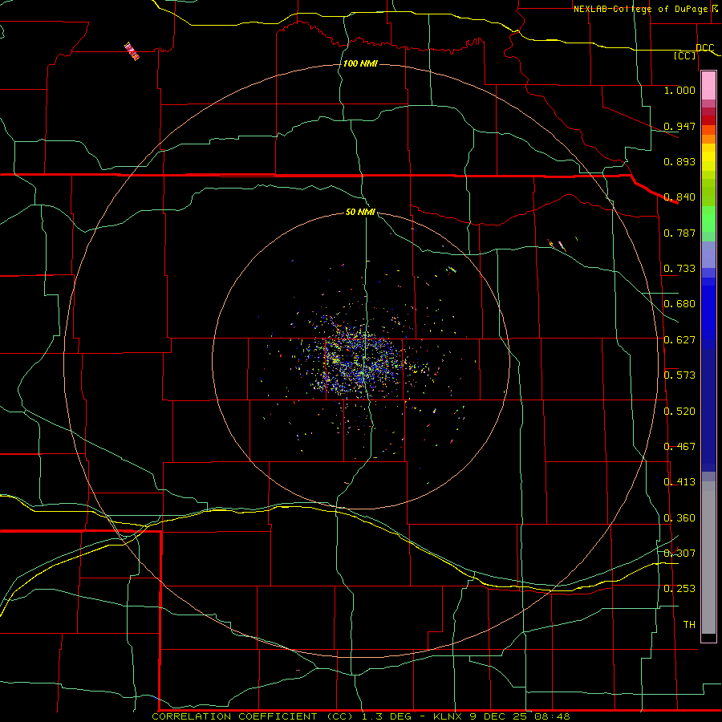Click the 0.627 value on the color scale

(x=679, y=340)
